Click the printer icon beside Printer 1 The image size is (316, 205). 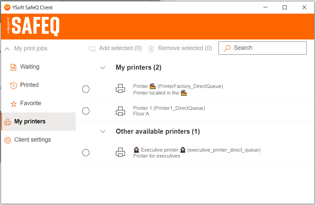tap(120, 111)
